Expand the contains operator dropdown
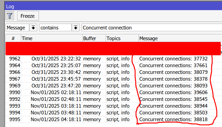 (75, 28)
